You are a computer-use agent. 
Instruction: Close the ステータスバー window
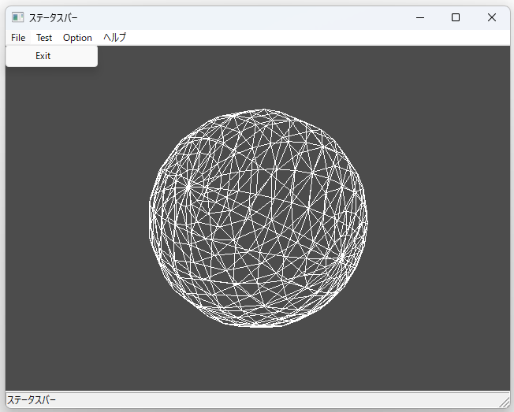[x=492, y=17]
